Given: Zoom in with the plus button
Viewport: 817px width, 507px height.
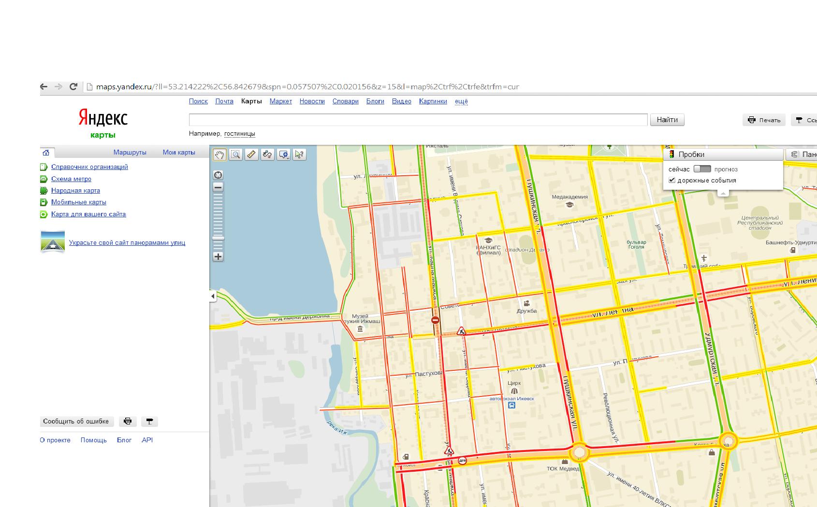Looking at the screenshot, I should [x=218, y=257].
